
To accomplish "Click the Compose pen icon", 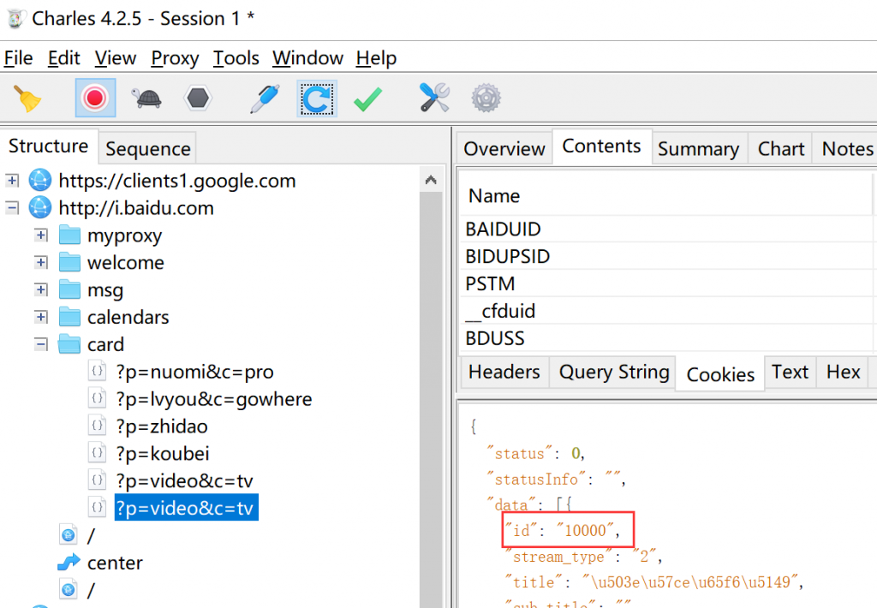I will click(x=264, y=98).
